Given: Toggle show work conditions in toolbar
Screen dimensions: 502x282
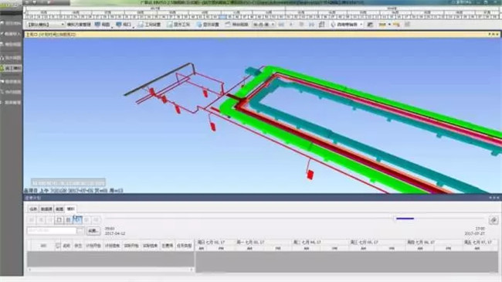Looking at the screenshot, I should 178,25.
